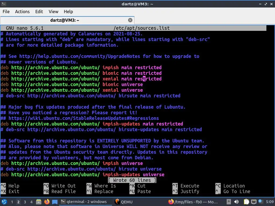Open the View menu
275x206 pixels.
tap(53, 12)
